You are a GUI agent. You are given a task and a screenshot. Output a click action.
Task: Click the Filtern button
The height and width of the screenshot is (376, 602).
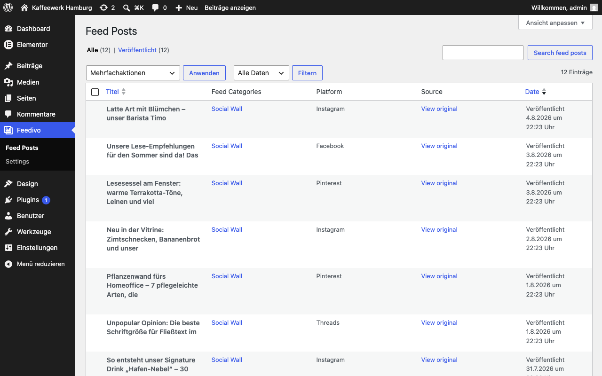307,73
